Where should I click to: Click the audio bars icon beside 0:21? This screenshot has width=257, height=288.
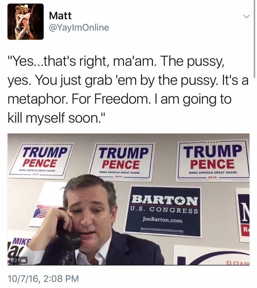point(24,260)
